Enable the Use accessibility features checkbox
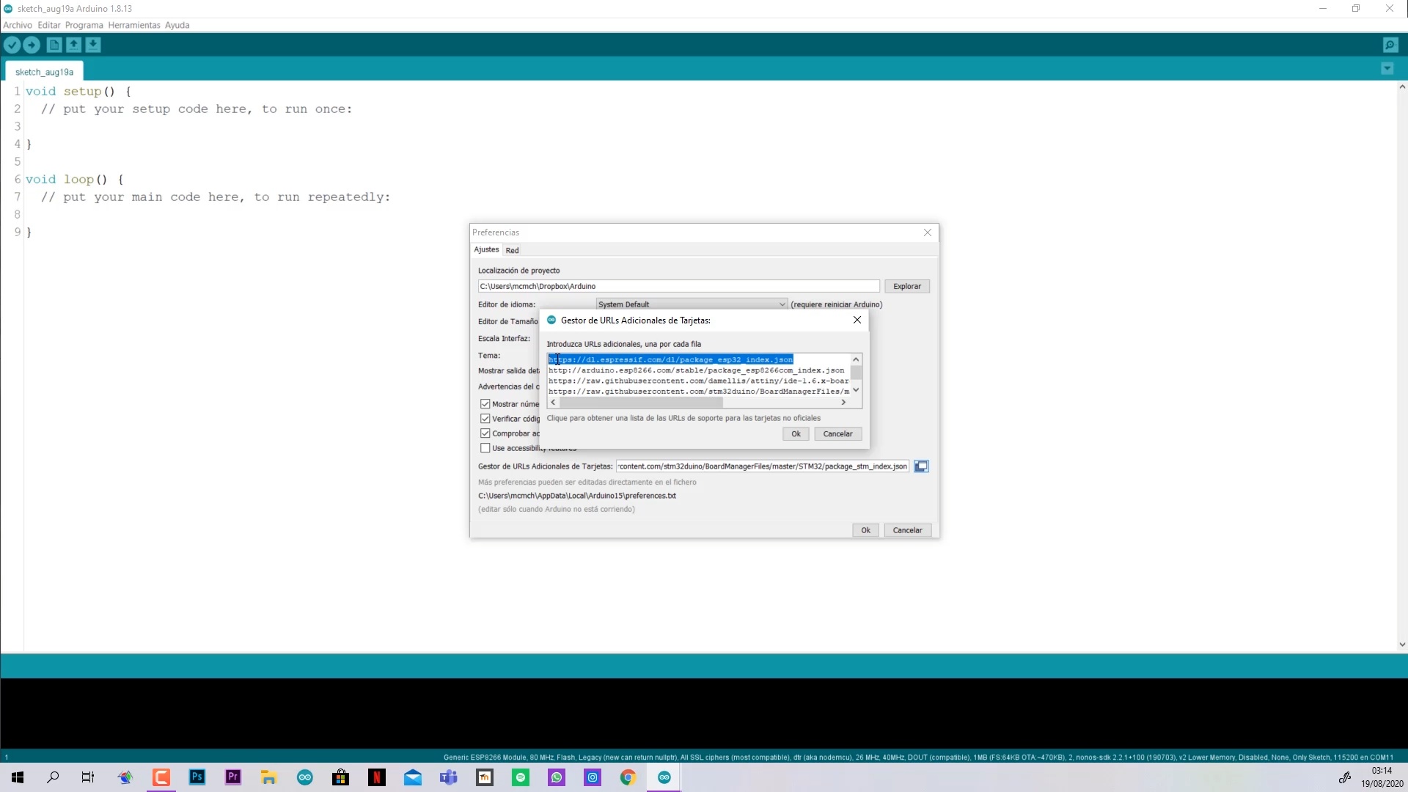The image size is (1408, 792). (485, 448)
